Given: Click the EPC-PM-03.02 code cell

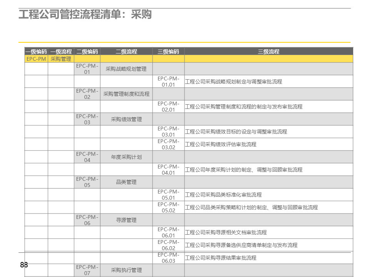Looking at the screenshot, I should click(x=168, y=144).
